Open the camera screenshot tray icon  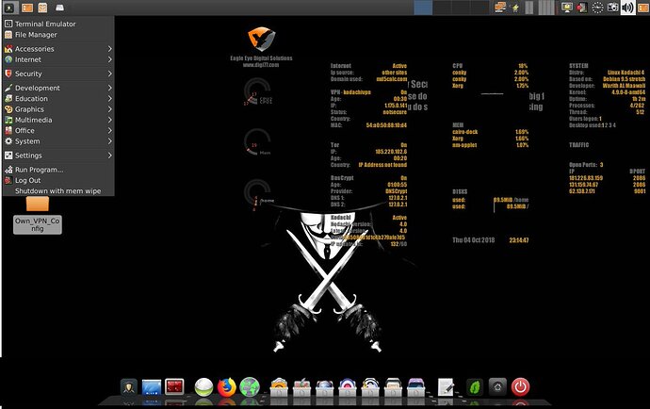point(612,8)
